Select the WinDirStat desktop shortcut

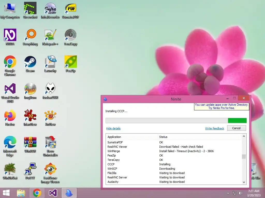point(10,171)
